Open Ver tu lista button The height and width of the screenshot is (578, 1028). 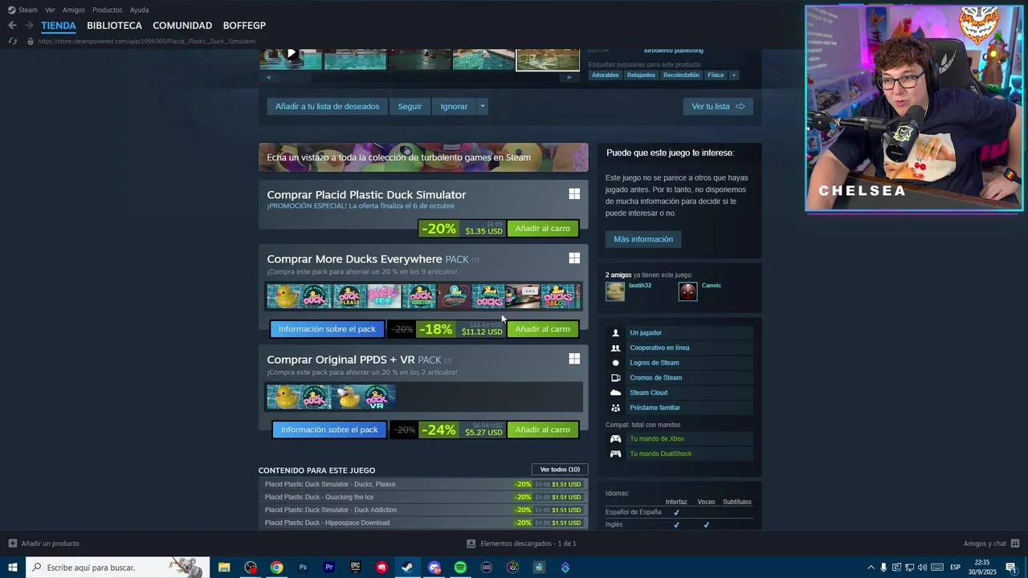click(x=718, y=106)
